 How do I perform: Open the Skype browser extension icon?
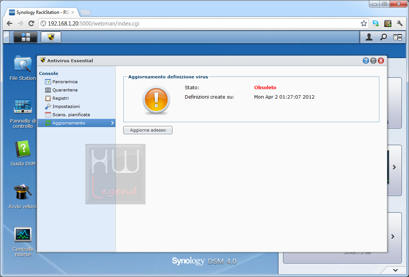tap(375, 24)
